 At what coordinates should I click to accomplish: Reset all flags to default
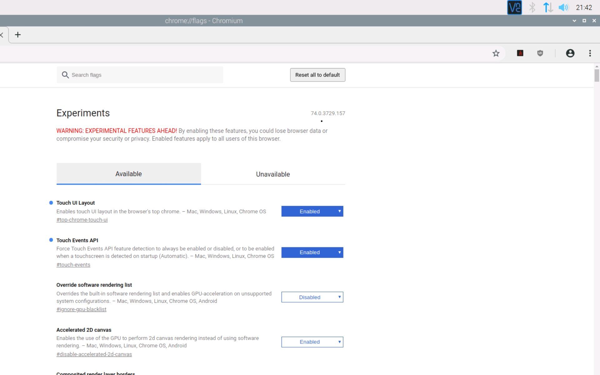pos(317,75)
